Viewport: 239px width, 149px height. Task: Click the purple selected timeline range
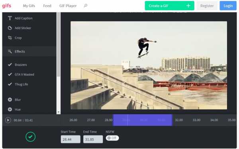[x=143, y=120]
